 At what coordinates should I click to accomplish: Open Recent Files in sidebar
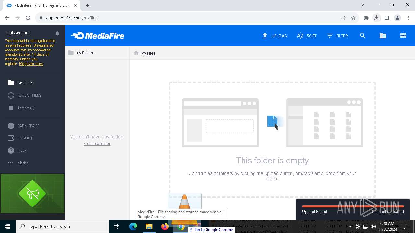click(x=24, y=95)
